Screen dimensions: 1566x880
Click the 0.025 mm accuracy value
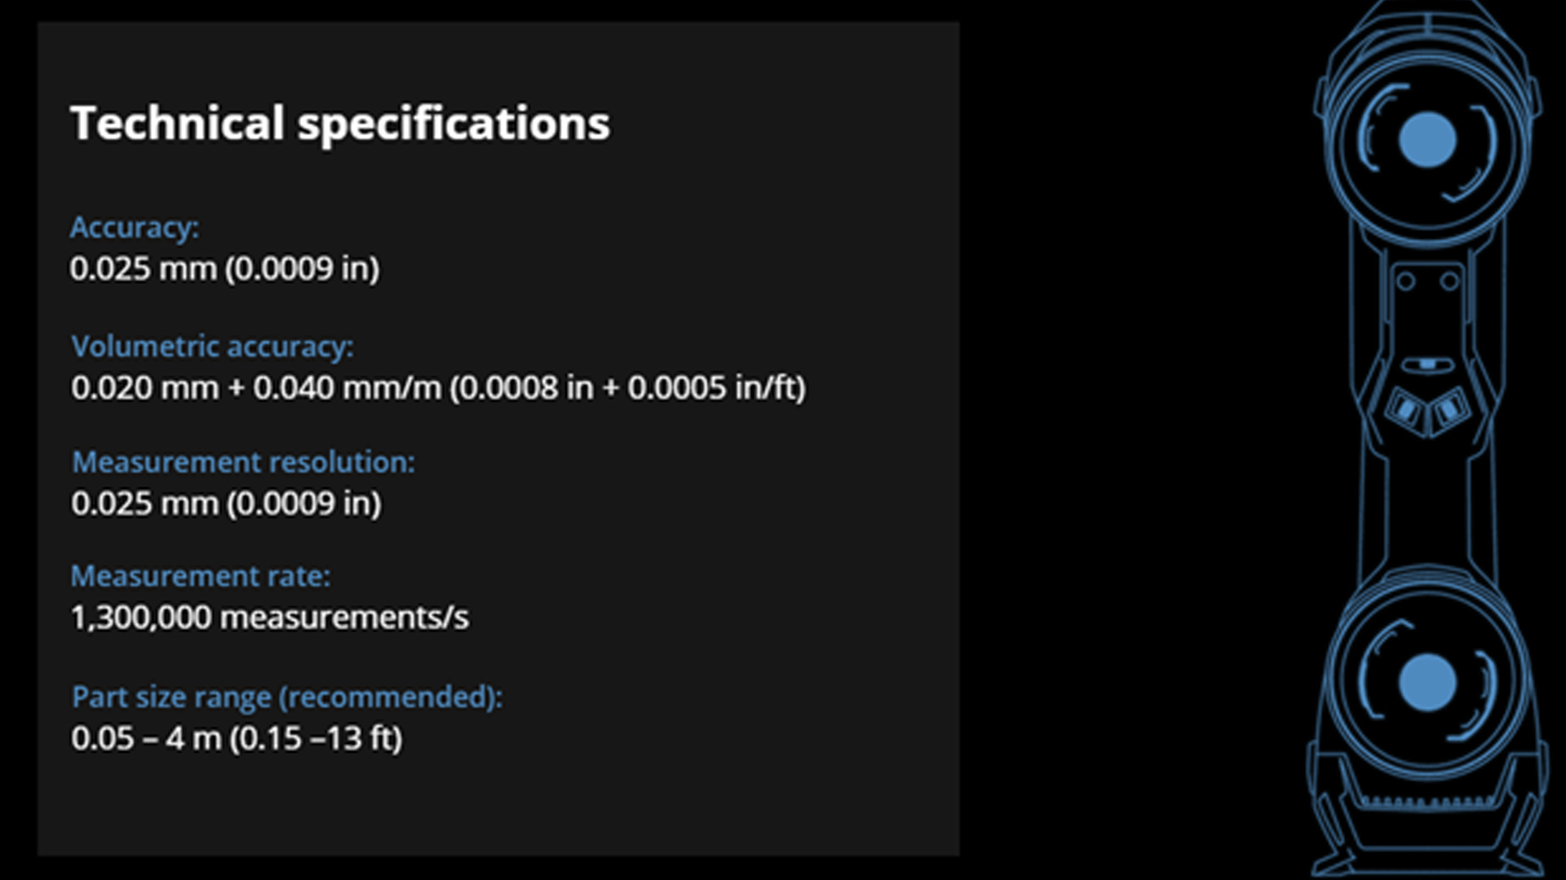tap(225, 268)
